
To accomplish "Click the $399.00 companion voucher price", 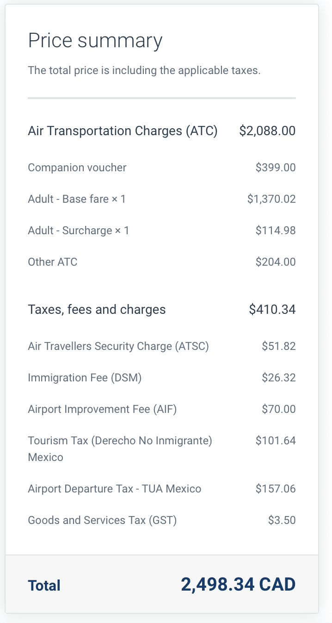I will coord(276,168).
